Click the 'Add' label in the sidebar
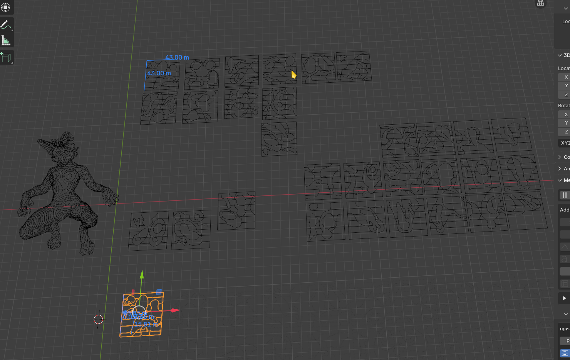The height and width of the screenshot is (360, 570). coord(565,210)
